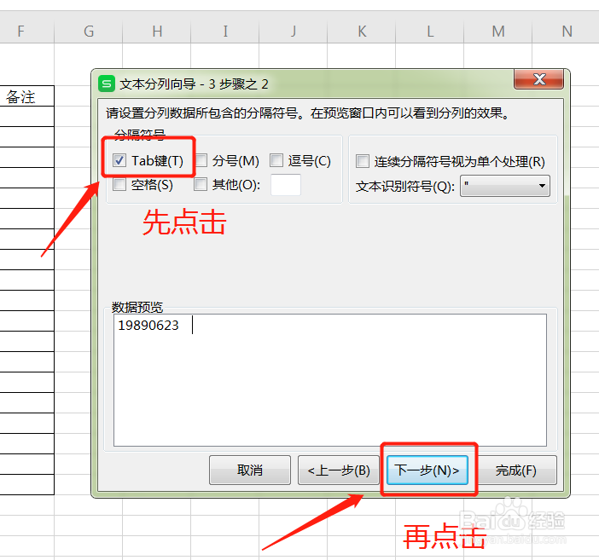
Task: Finish wizard with 完成(F) button
Action: (x=515, y=470)
